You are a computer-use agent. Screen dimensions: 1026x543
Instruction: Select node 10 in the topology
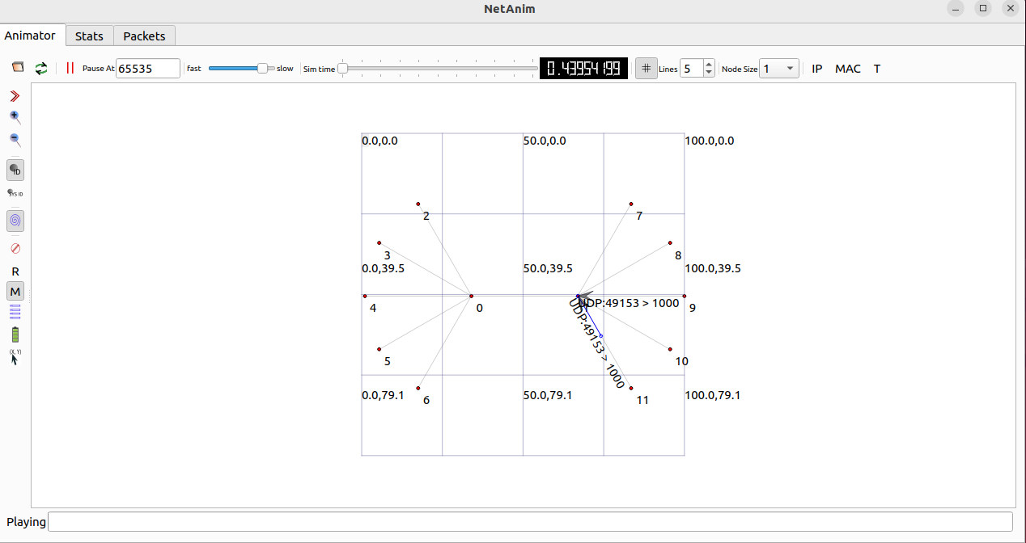click(670, 349)
